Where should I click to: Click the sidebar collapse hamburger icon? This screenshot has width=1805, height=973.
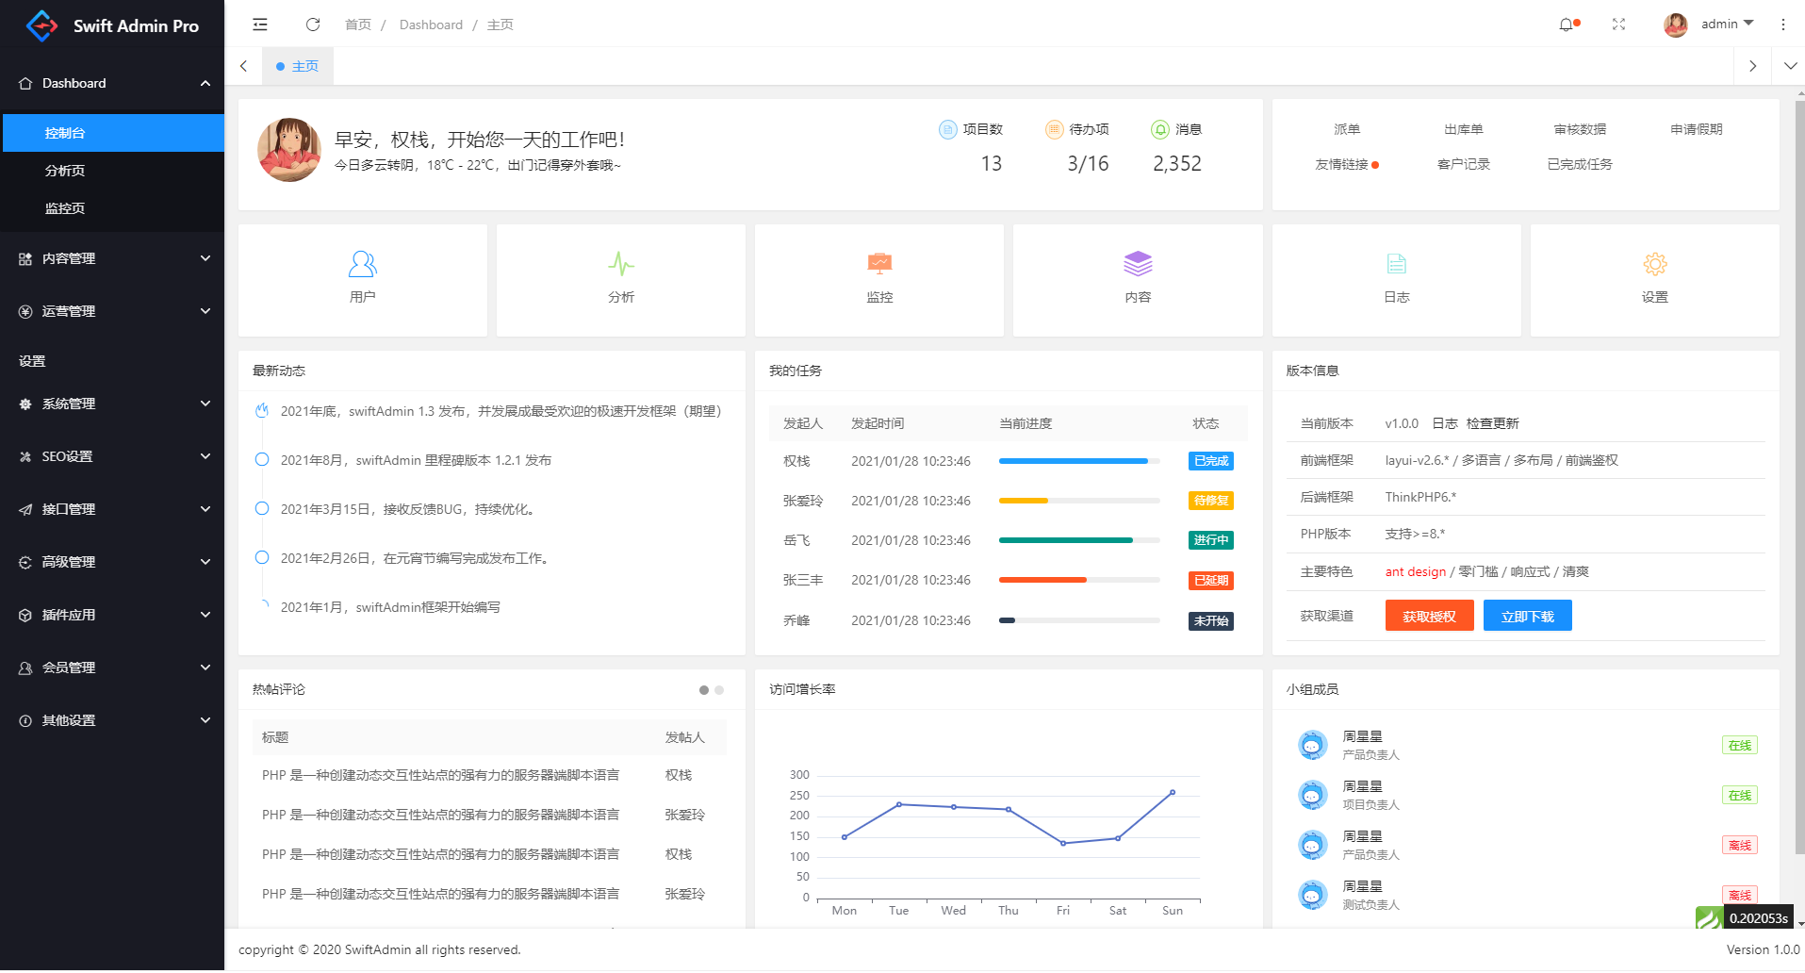click(x=260, y=25)
